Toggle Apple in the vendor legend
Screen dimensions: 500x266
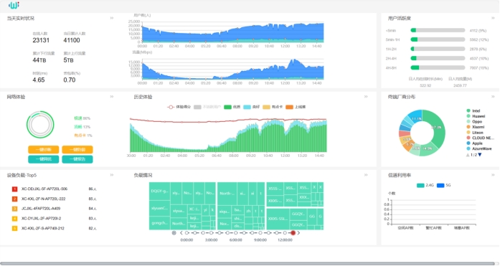(474, 143)
